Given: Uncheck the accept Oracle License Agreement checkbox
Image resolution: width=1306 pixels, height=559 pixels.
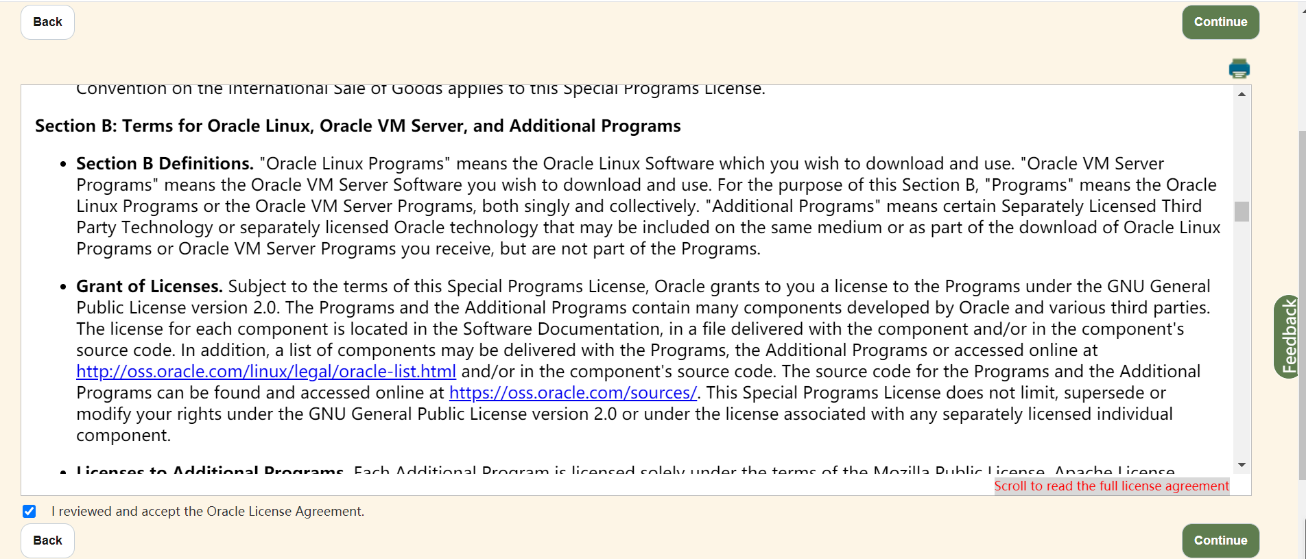Looking at the screenshot, I should click(29, 511).
